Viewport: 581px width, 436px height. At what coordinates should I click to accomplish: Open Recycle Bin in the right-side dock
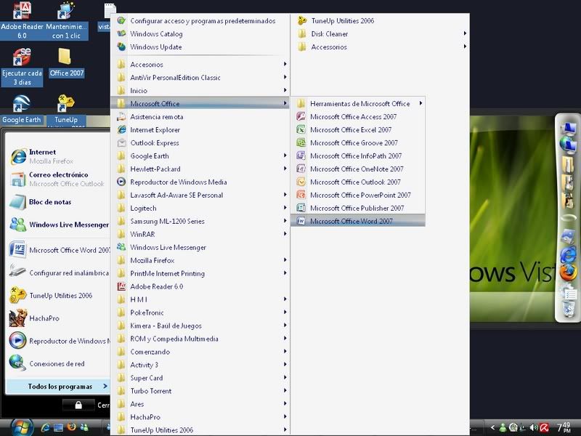(x=568, y=310)
